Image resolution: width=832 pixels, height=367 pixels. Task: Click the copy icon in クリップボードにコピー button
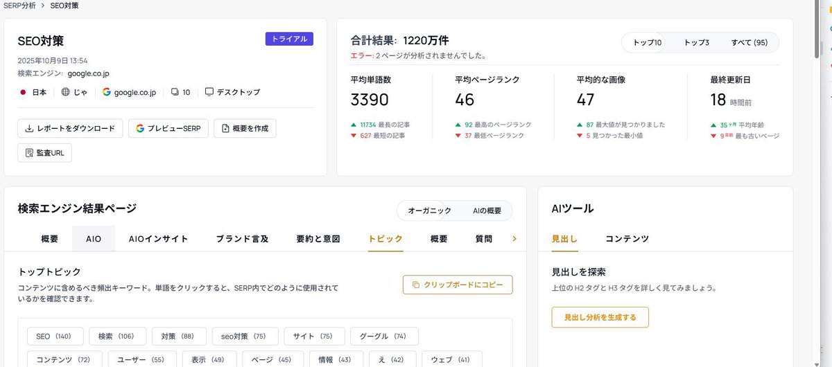click(416, 285)
